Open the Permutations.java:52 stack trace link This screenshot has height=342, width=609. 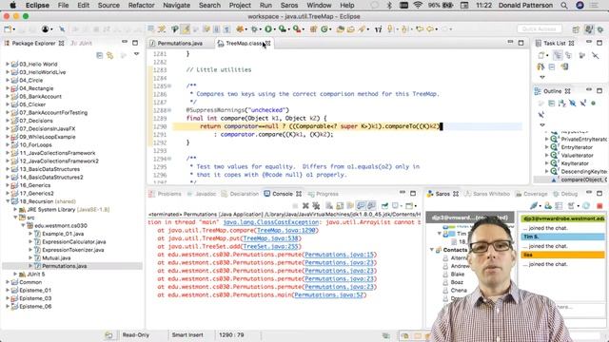(x=328, y=295)
